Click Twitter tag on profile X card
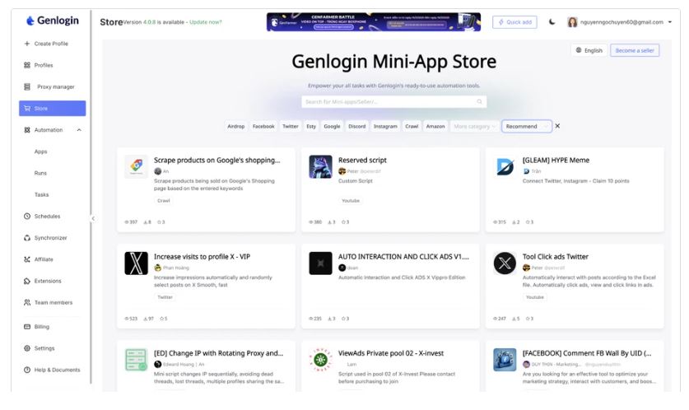Viewport: 689px width, 410px height. [x=165, y=297]
